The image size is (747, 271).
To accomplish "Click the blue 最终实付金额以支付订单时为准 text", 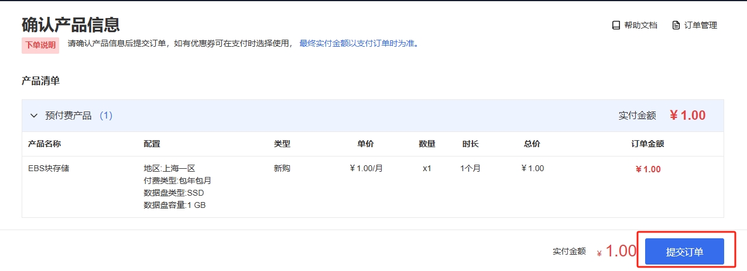I will coord(359,43).
